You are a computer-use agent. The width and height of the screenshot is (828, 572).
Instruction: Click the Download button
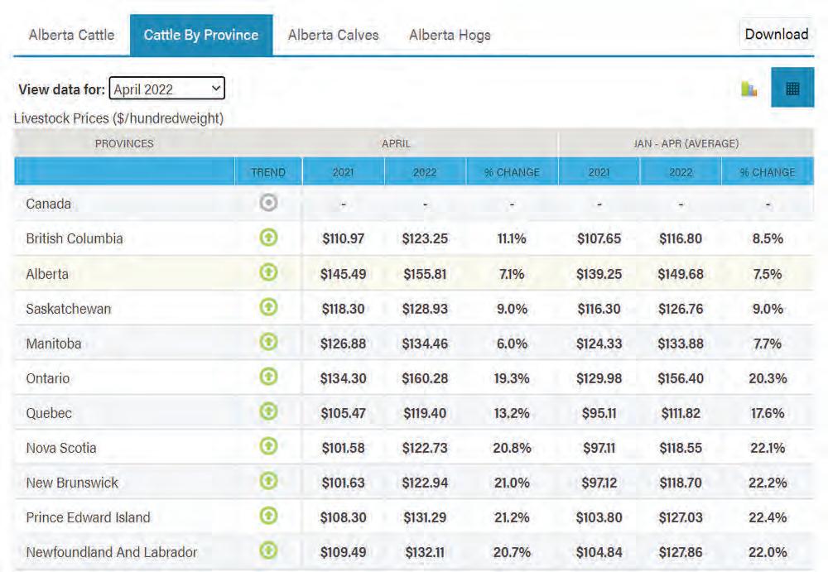tap(777, 34)
